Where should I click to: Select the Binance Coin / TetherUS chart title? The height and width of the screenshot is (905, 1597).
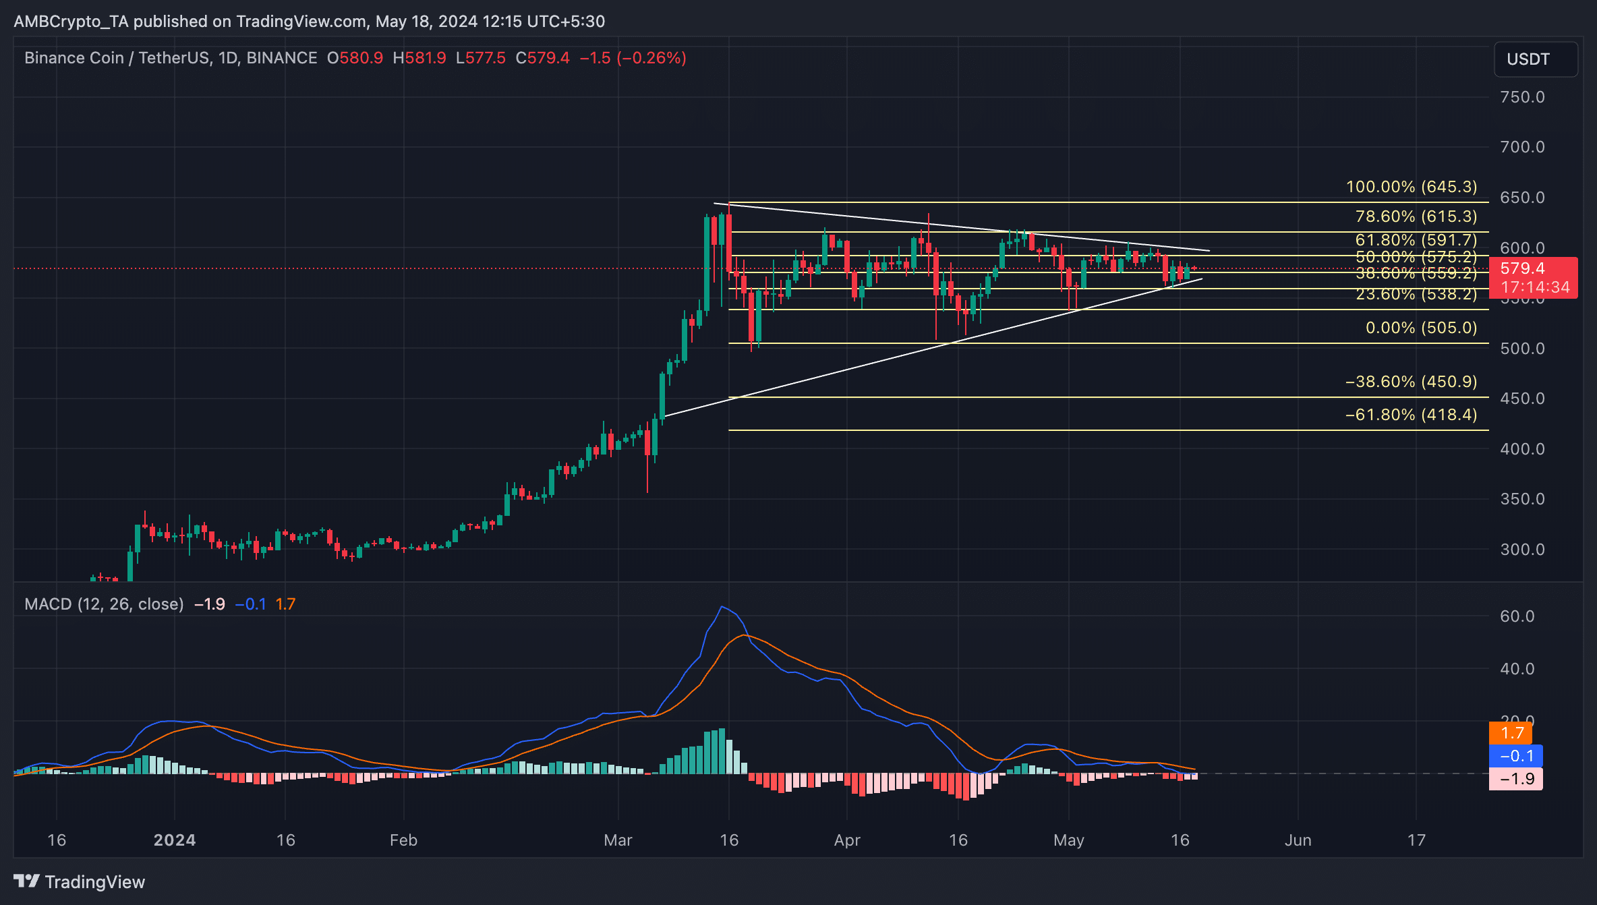tap(171, 58)
